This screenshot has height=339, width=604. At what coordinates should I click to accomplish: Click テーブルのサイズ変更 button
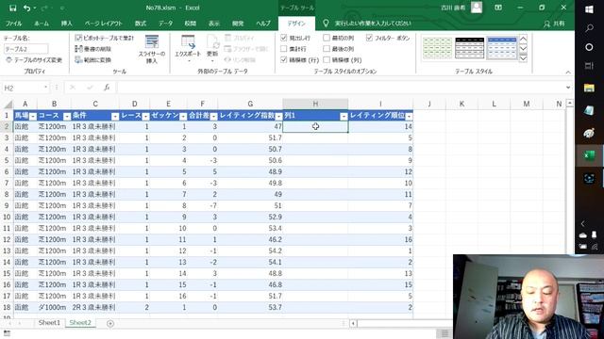click(x=34, y=60)
